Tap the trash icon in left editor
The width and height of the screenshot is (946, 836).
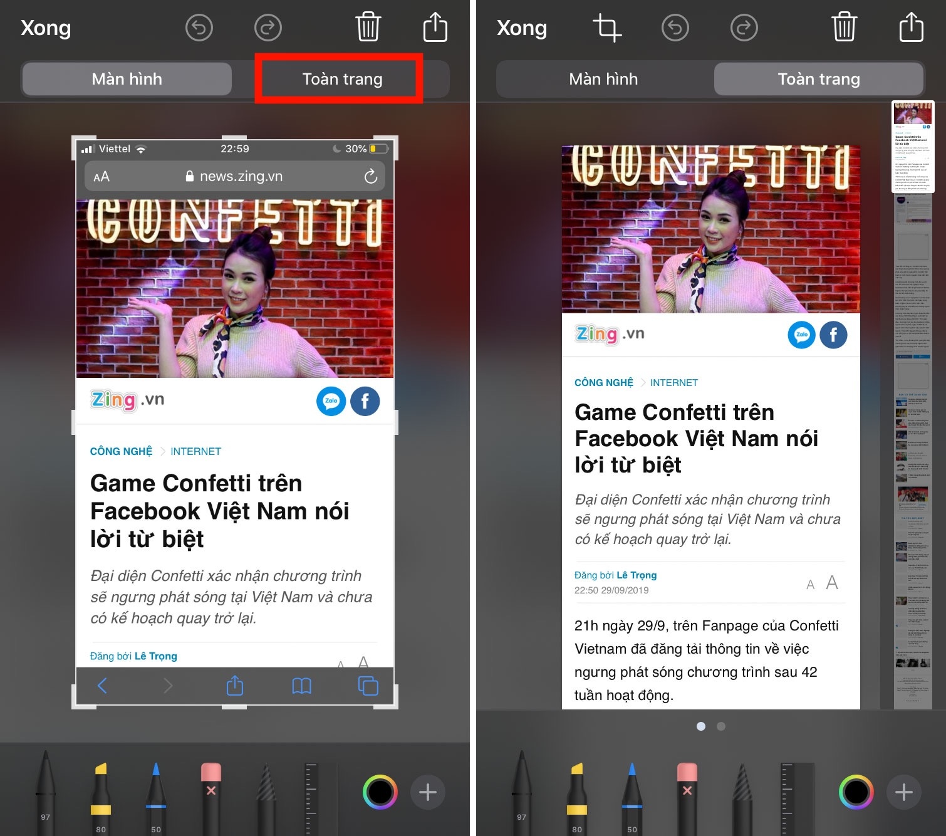click(x=368, y=28)
